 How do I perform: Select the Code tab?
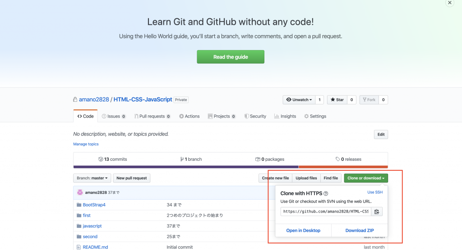(x=85, y=116)
